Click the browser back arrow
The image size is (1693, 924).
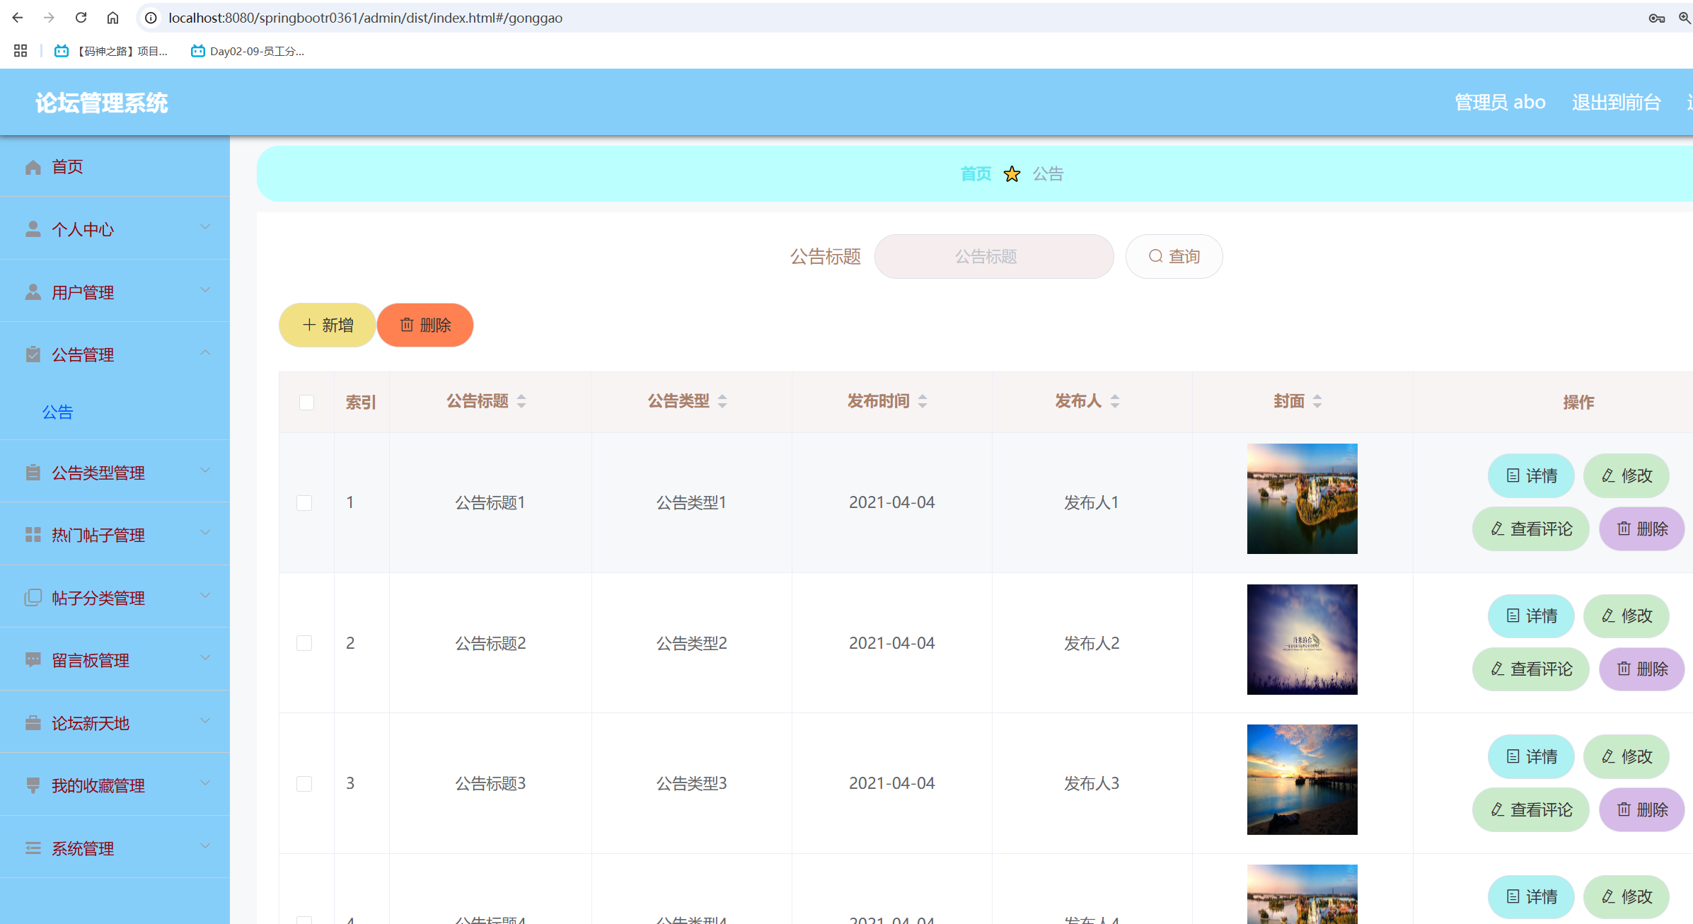click(x=18, y=18)
